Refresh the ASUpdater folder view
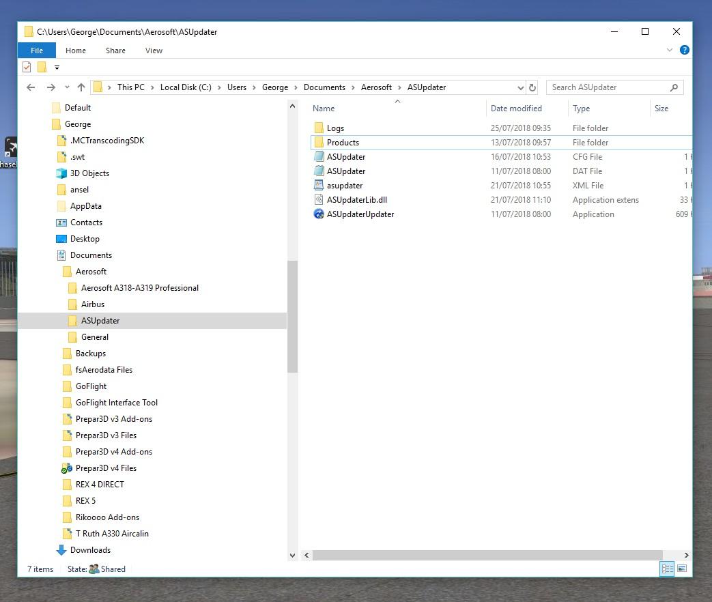Viewport: 712px width, 602px height. coord(532,87)
